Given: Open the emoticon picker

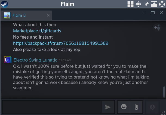Looking at the screenshot, I should point(124,107).
